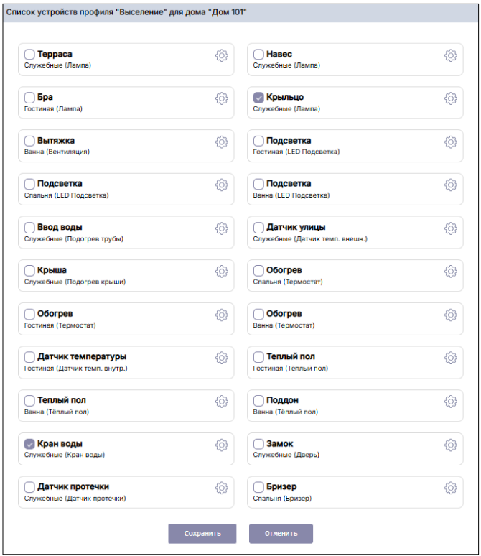Tick the Бра lamp checkbox
The width and height of the screenshot is (481, 556).
click(29, 98)
